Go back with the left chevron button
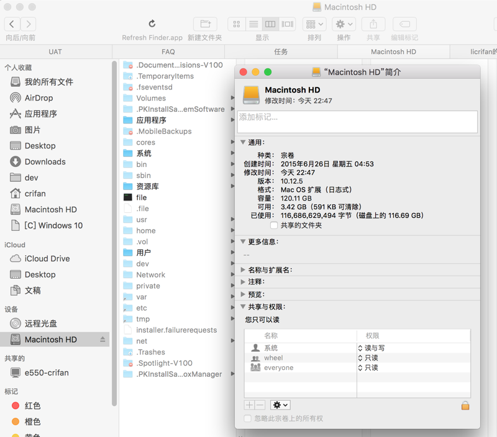The image size is (497, 437). (12, 24)
